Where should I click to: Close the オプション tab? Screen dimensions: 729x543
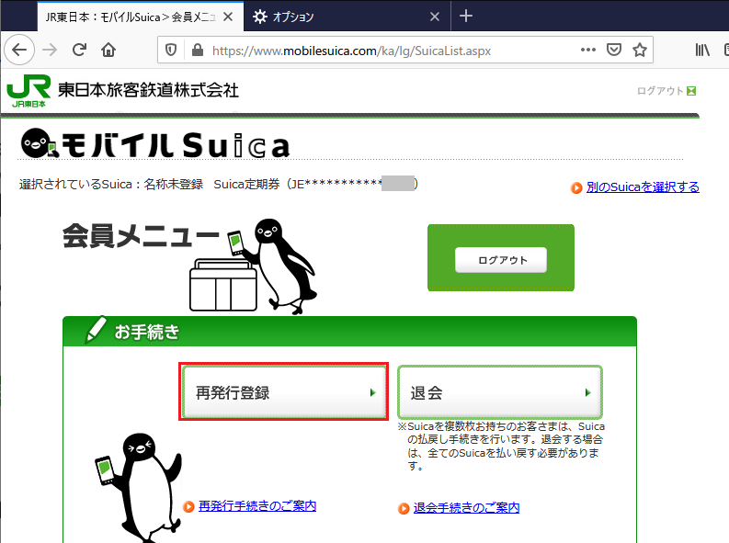coord(435,17)
